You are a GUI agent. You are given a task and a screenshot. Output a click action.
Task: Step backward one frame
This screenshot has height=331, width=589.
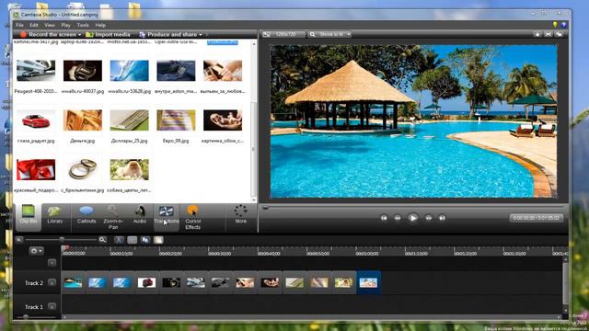[x=398, y=218]
